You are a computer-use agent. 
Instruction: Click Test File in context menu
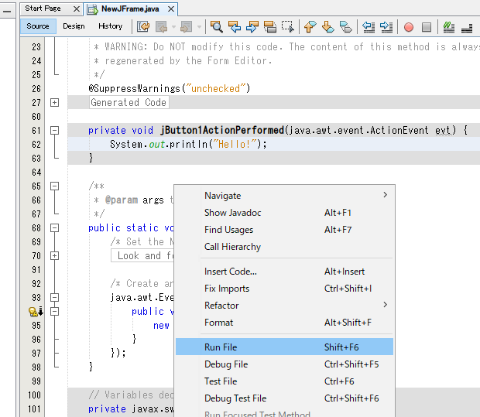tap(284, 381)
